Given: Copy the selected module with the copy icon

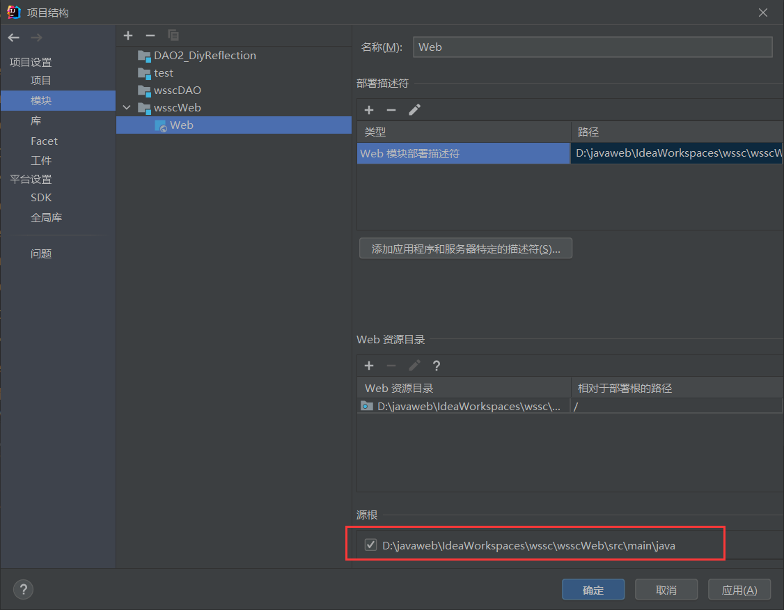Looking at the screenshot, I should pyautogui.click(x=173, y=36).
